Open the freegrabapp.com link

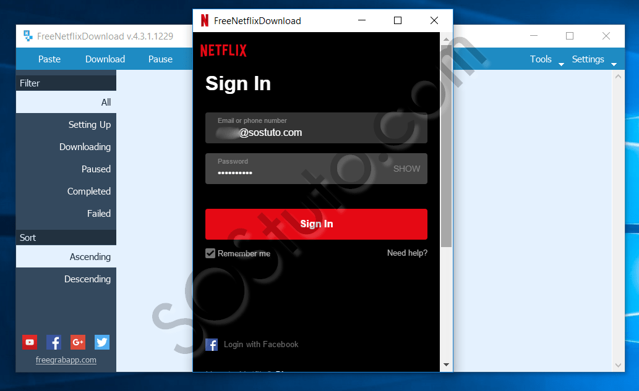pos(66,359)
